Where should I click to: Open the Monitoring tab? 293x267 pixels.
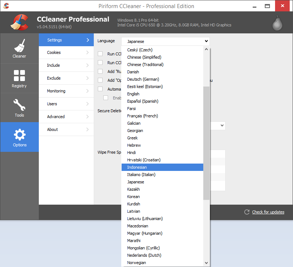click(x=66, y=91)
